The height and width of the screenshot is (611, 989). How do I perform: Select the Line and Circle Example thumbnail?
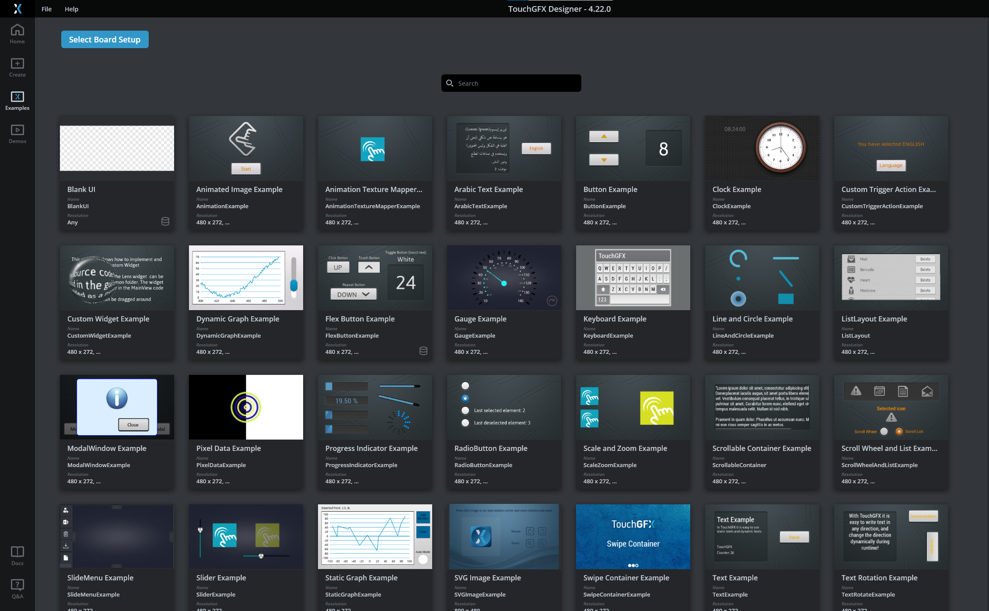coord(762,278)
